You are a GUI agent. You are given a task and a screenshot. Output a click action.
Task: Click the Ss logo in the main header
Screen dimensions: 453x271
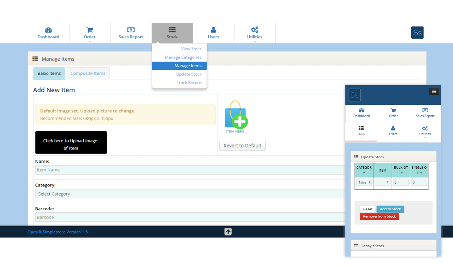click(x=417, y=33)
